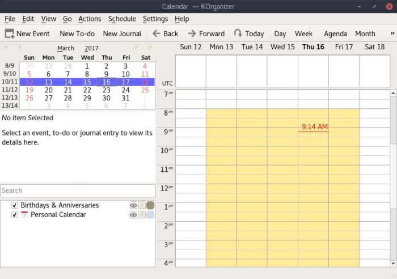Open the Help menu

[x=182, y=19]
